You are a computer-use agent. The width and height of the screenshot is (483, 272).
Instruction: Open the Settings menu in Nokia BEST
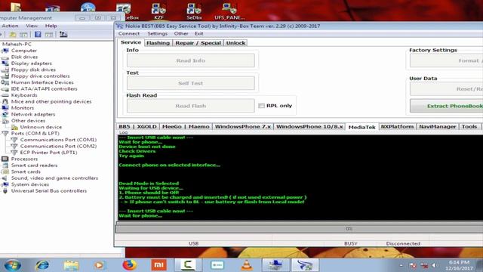coord(158,33)
